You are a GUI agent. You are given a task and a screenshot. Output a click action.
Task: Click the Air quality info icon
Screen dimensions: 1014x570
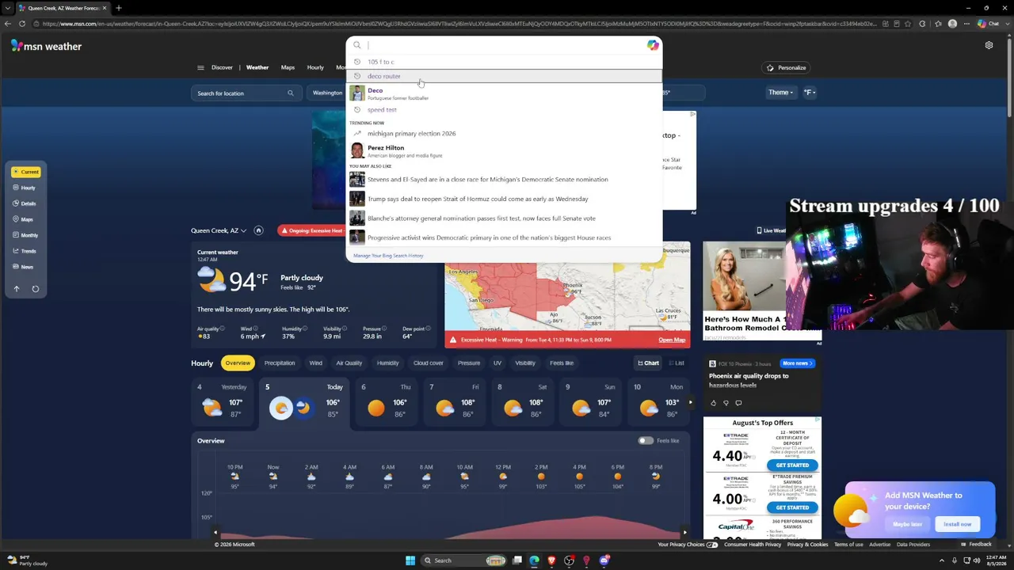click(x=222, y=329)
